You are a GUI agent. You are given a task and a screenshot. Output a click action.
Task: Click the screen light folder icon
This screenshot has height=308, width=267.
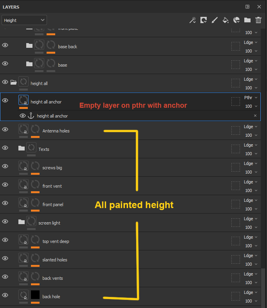tap(22, 222)
